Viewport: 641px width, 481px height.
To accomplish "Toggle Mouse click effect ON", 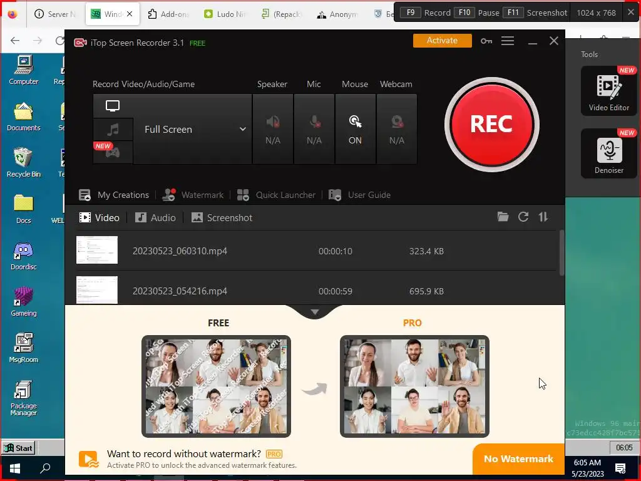I will point(355,129).
